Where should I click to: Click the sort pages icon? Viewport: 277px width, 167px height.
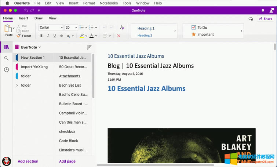(89, 47)
